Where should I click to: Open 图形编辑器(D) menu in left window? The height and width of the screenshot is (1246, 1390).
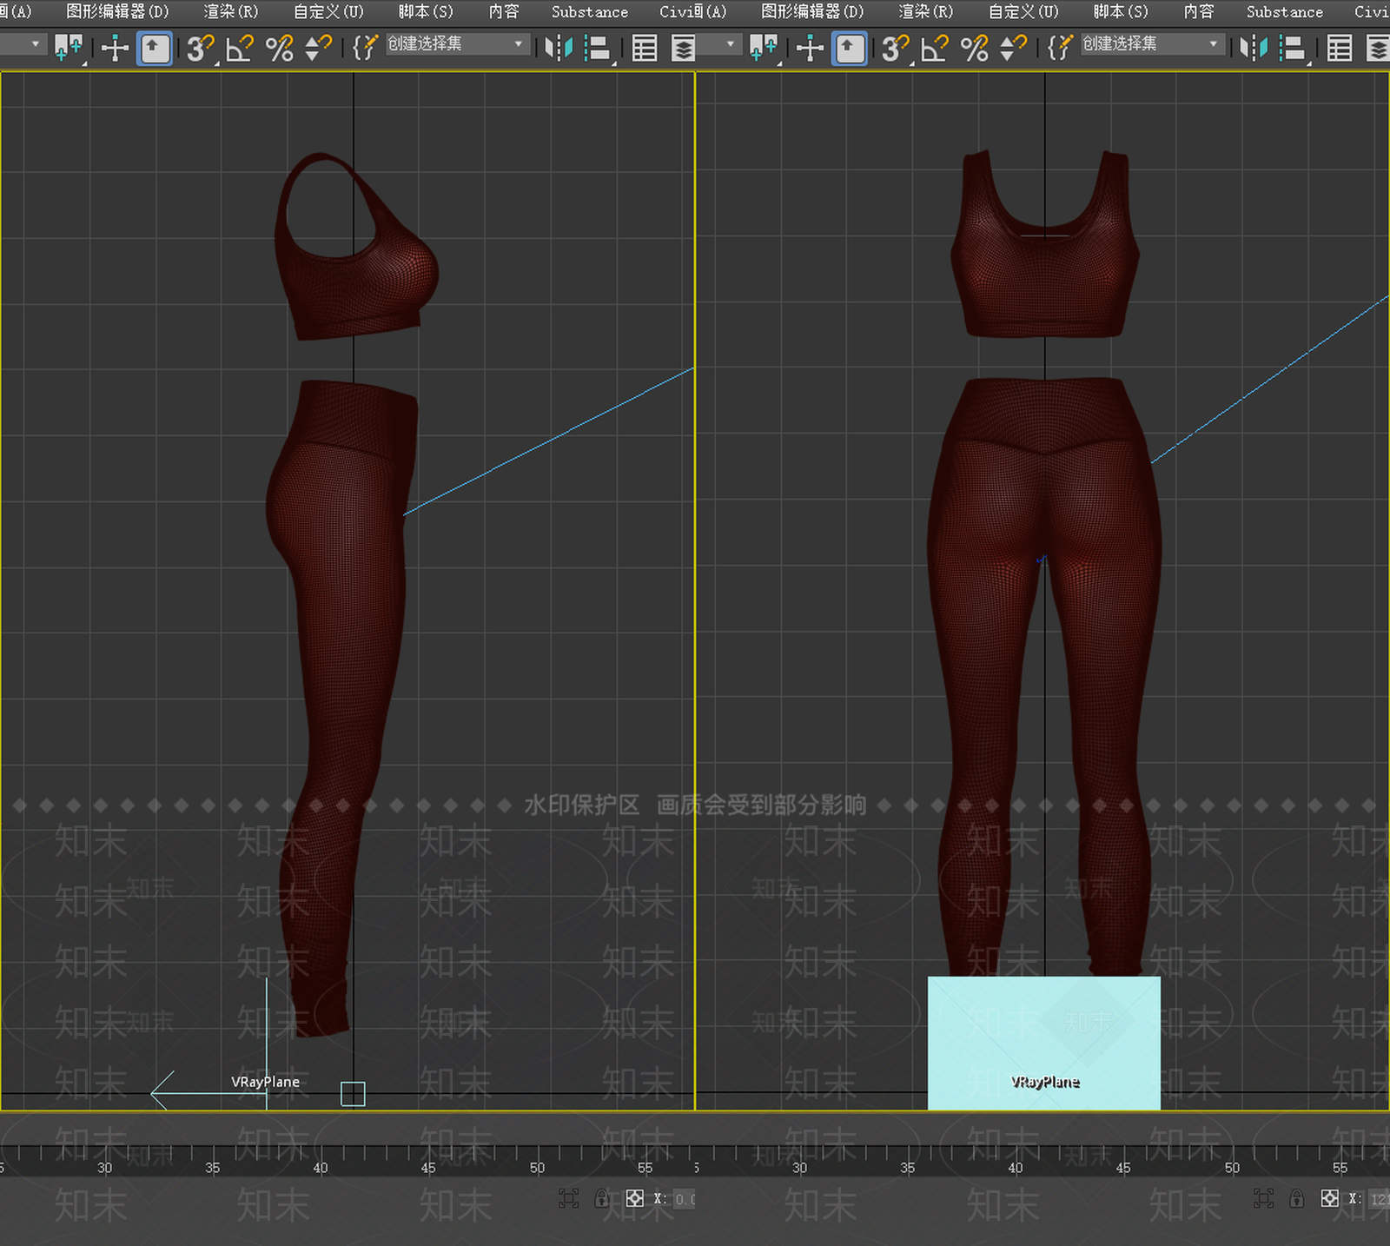(117, 11)
